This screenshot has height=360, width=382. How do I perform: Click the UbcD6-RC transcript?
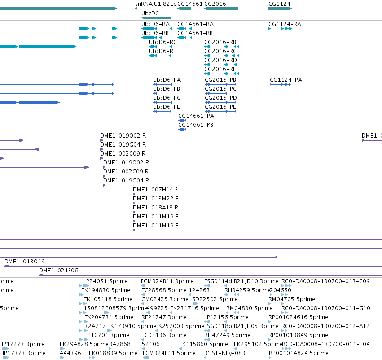[x=160, y=47]
